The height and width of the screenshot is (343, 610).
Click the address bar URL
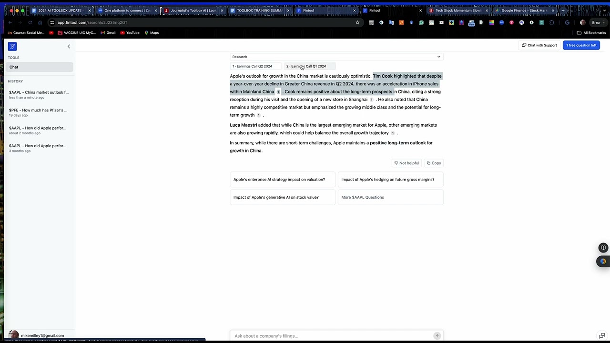[92, 22]
